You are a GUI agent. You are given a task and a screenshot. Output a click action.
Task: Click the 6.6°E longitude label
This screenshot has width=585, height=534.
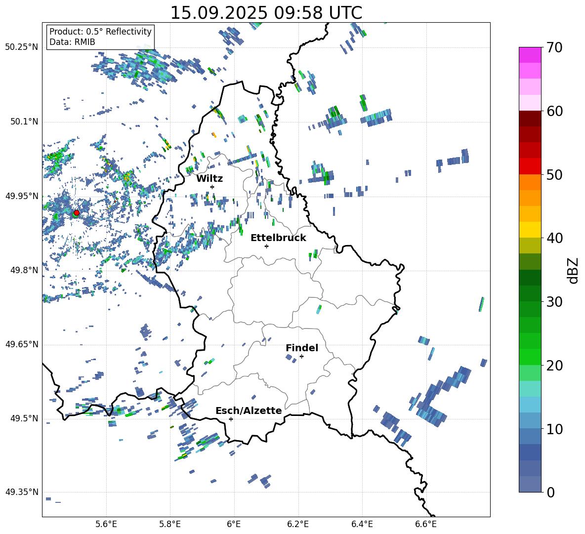pos(426,524)
